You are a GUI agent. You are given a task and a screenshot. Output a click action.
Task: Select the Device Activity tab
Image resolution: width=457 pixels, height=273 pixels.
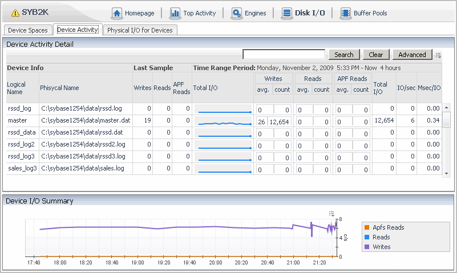(x=78, y=30)
